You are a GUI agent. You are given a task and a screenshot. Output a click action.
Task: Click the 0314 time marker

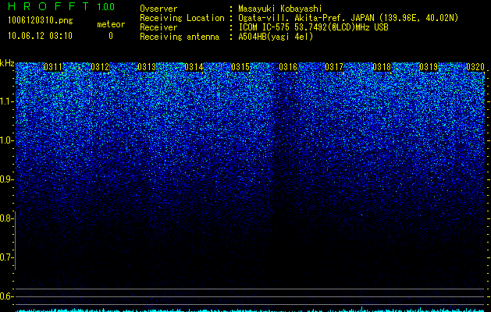(194, 67)
